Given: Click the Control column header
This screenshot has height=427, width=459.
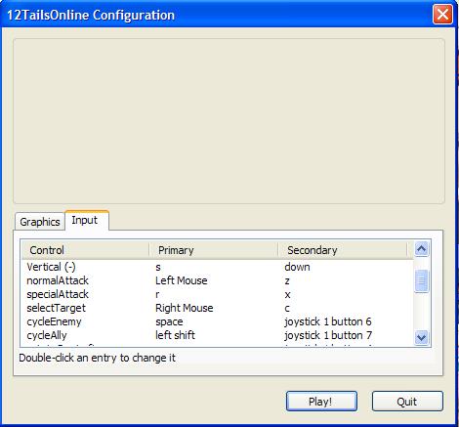Looking at the screenshot, I should click(x=85, y=250).
